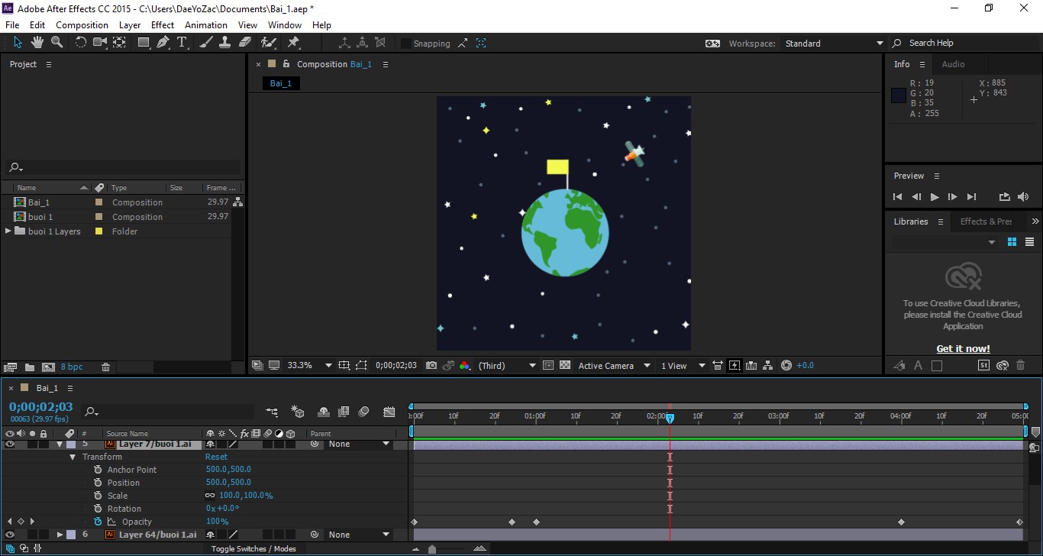Screen dimensions: 1043x556
Task: Select the Clone Stamp tool
Action: pyautogui.click(x=225, y=43)
